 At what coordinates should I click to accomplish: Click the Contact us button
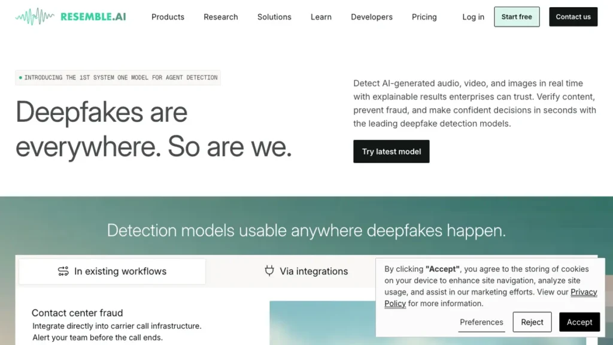(x=573, y=17)
